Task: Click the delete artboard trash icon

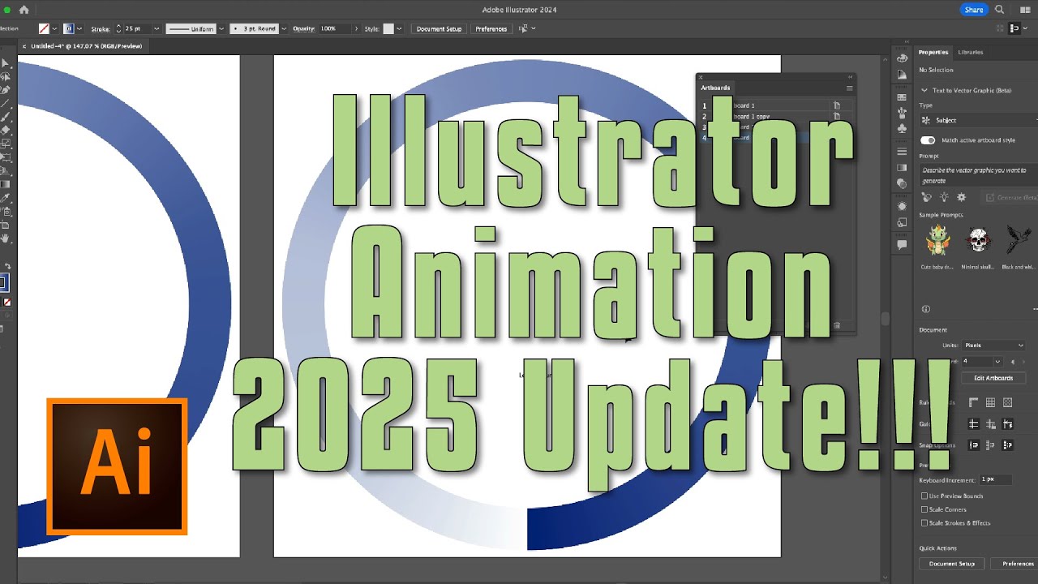Action: point(837,325)
